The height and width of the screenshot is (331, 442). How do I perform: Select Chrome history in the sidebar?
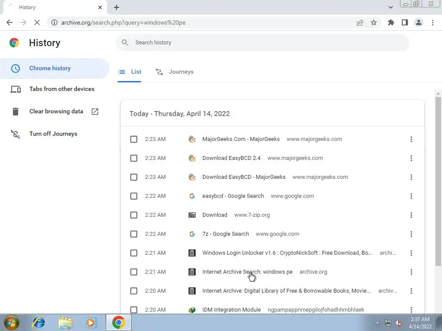coord(55,69)
